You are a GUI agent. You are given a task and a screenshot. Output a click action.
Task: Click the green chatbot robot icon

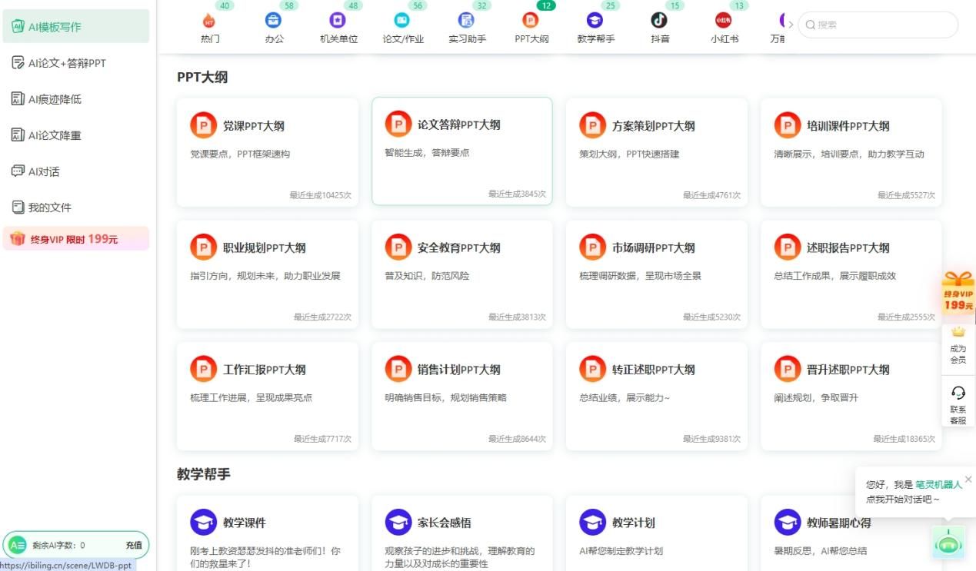pos(950,543)
